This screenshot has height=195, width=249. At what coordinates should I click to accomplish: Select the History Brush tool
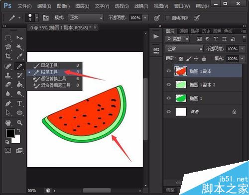pyautogui.click(x=19, y=76)
